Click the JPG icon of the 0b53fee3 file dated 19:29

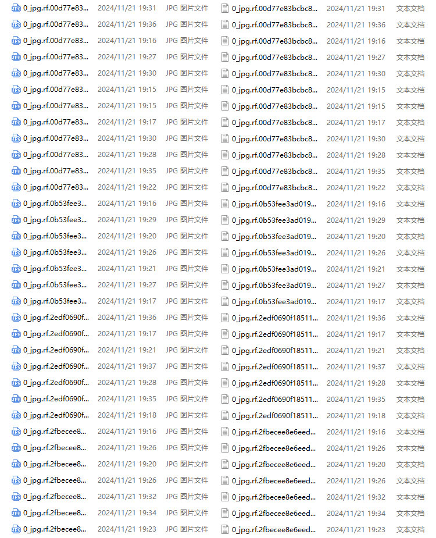point(16,220)
